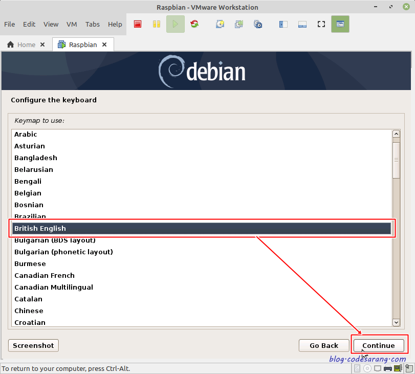Open the snapshot manager icon
This screenshot has width=415, height=374.
[x=258, y=24]
